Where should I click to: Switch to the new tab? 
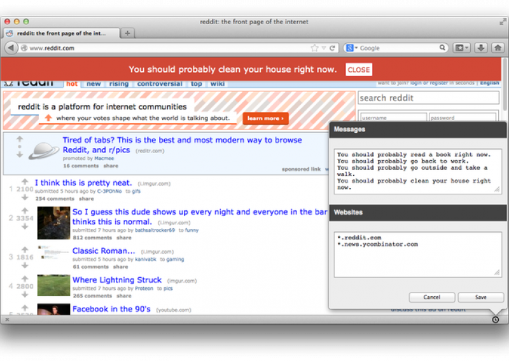pos(94,84)
